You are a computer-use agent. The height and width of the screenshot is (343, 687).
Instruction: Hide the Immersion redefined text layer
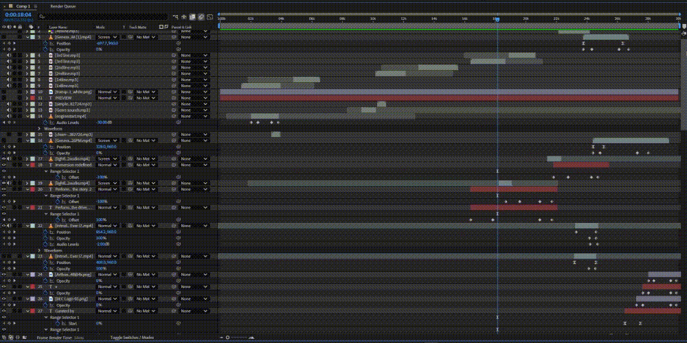[5, 165]
